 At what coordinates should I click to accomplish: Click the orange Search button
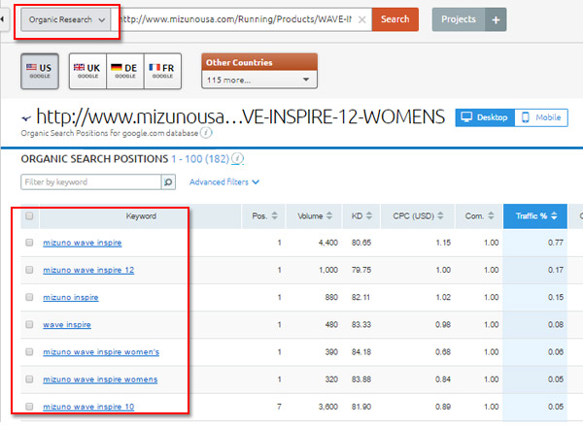(394, 19)
